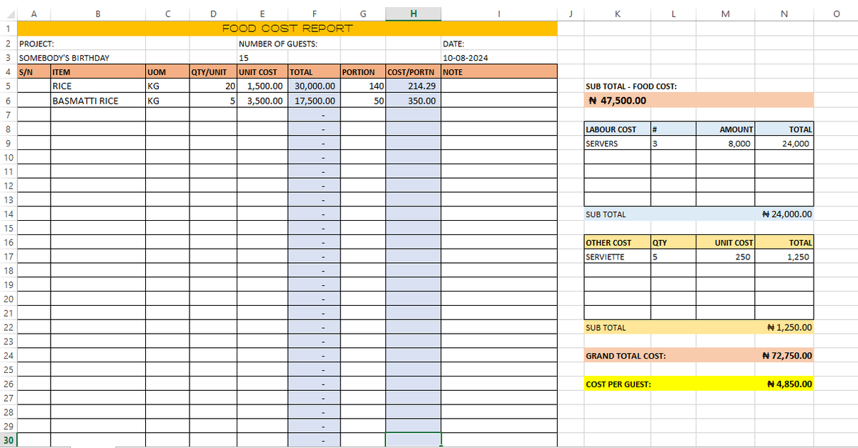Click the COST PER GUEST: label
The width and height of the screenshot is (858, 448).
click(618, 384)
